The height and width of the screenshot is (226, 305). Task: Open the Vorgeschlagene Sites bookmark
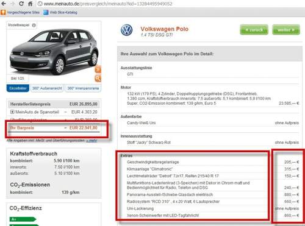[x=20, y=12]
